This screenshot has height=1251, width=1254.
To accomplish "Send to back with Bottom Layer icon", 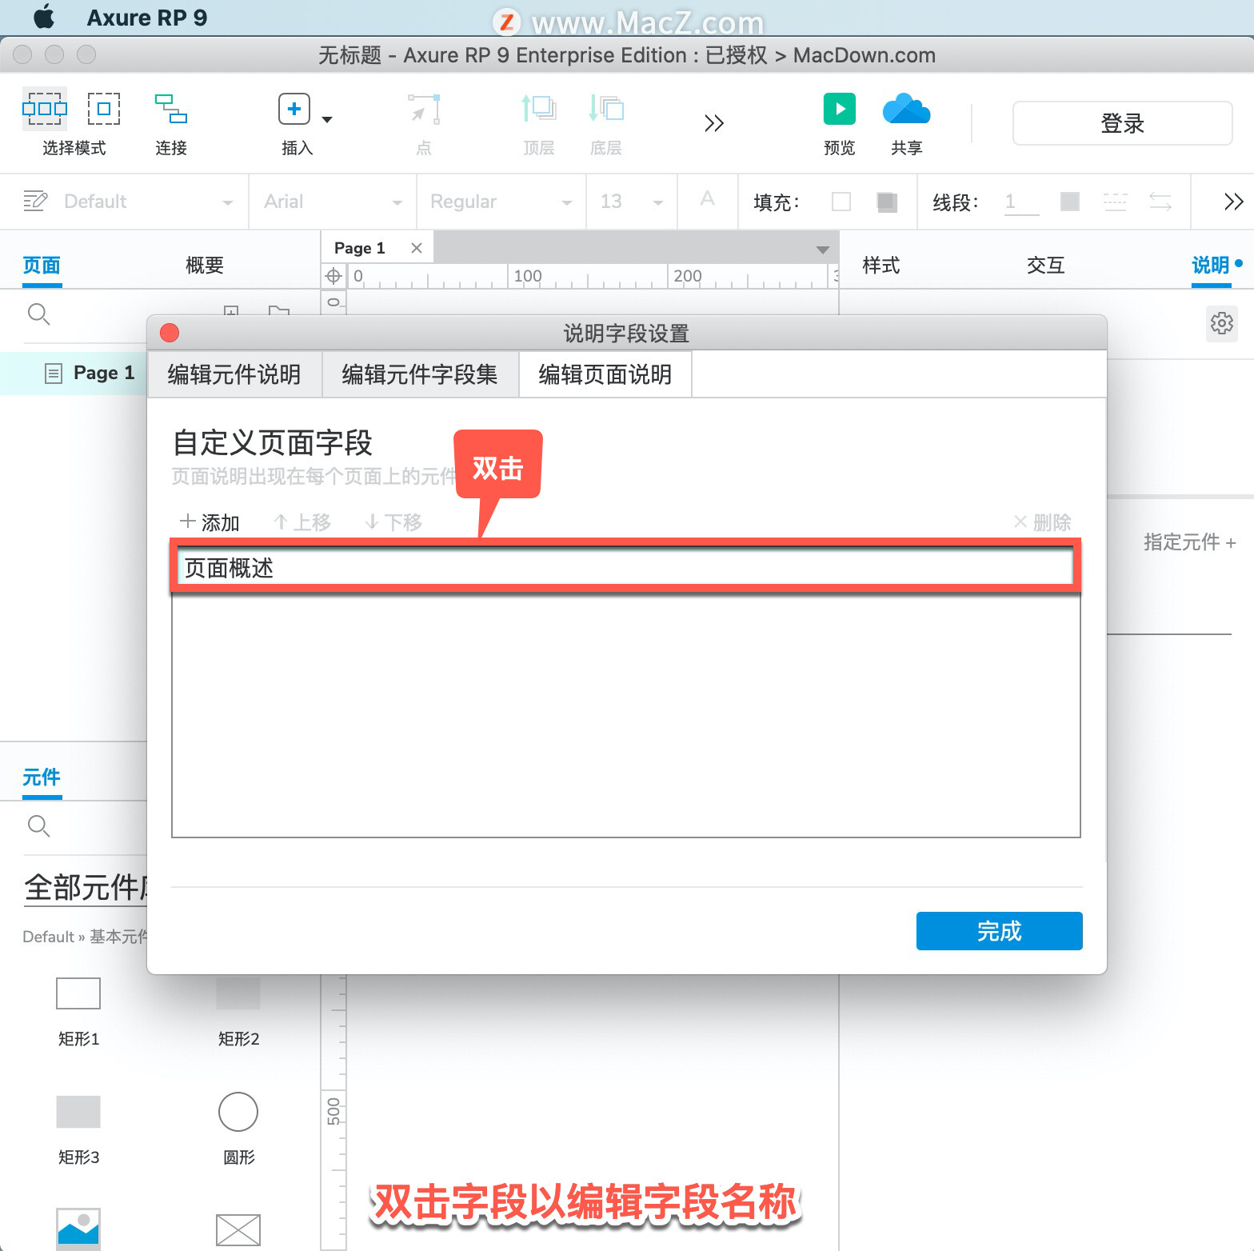I will click(x=606, y=109).
